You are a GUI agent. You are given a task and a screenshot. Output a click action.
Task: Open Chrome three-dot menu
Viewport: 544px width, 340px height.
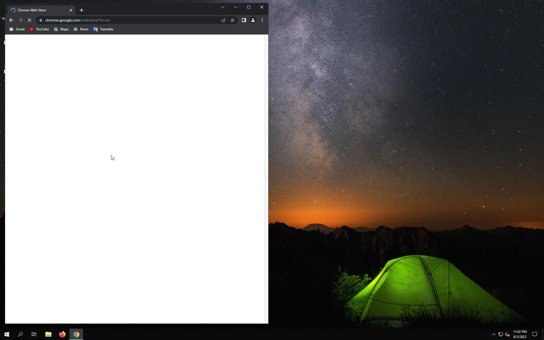(x=262, y=20)
